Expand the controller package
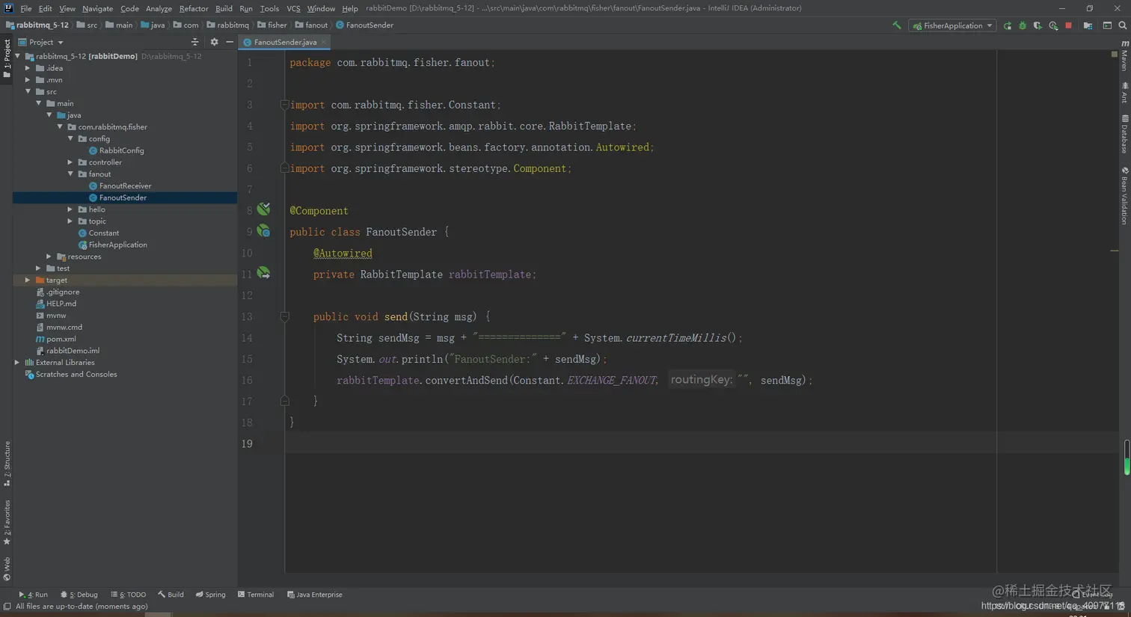This screenshot has height=617, width=1131. [x=71, y=162]
